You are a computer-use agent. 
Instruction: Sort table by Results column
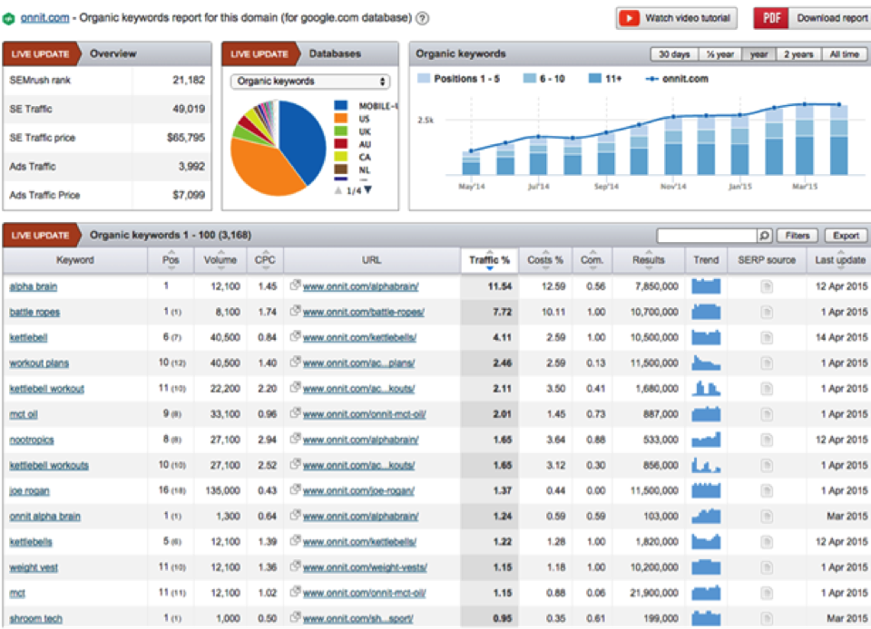pos(648,260)
